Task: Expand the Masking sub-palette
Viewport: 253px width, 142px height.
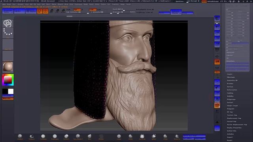Action: (230, 93)
